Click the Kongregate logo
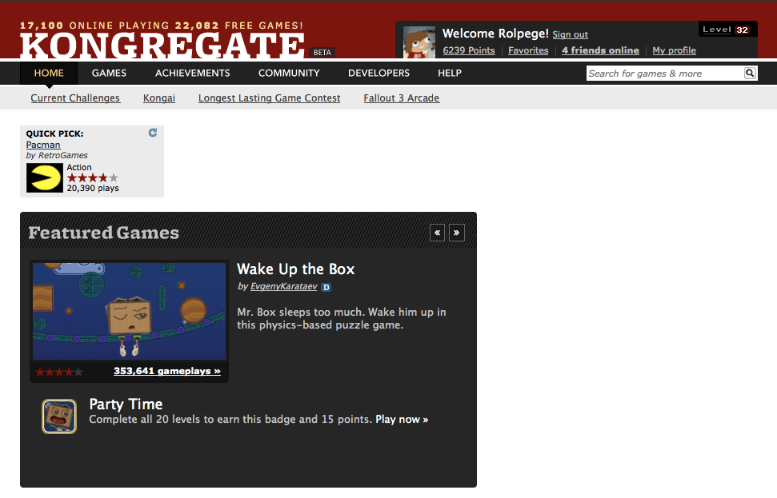Screen dimensions: 777x498 click(162, 46)
